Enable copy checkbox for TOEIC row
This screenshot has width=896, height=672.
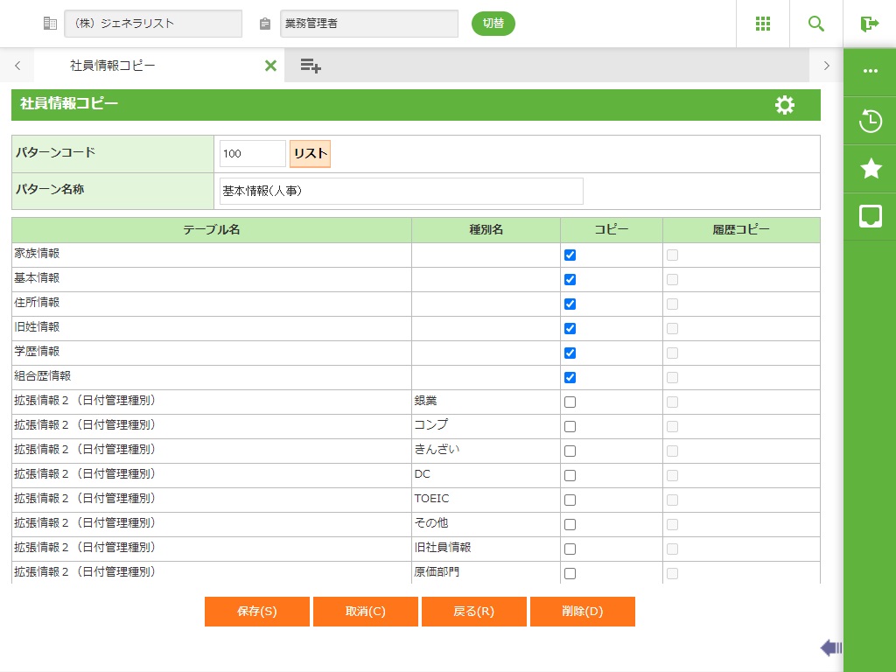tap(570, 500)
